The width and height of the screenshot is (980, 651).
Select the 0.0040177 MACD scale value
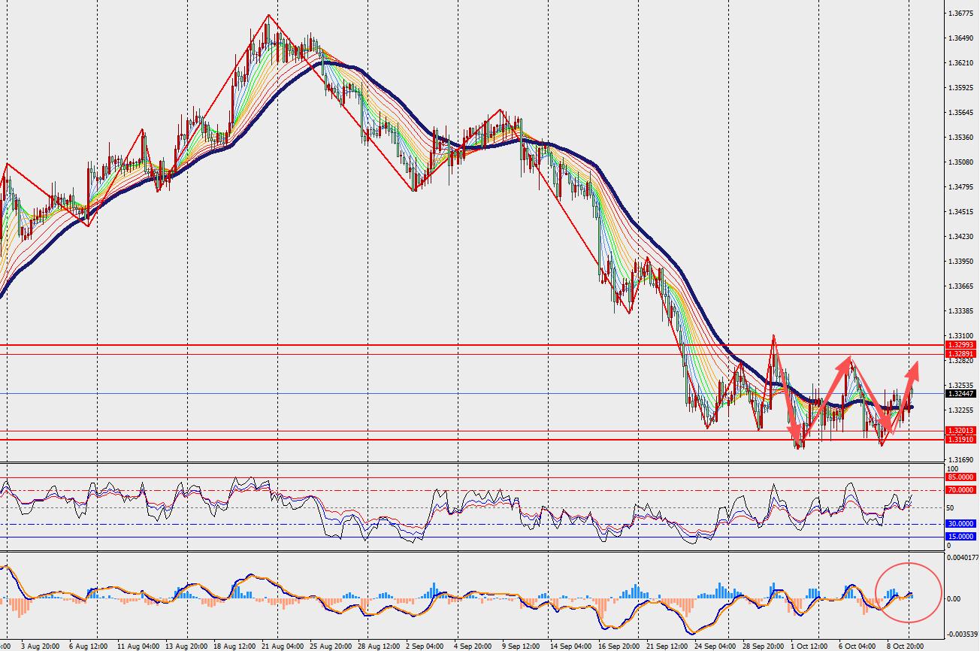click(962, 558)
